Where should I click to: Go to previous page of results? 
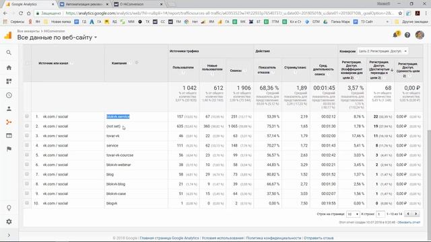click(x=408, y=214)
